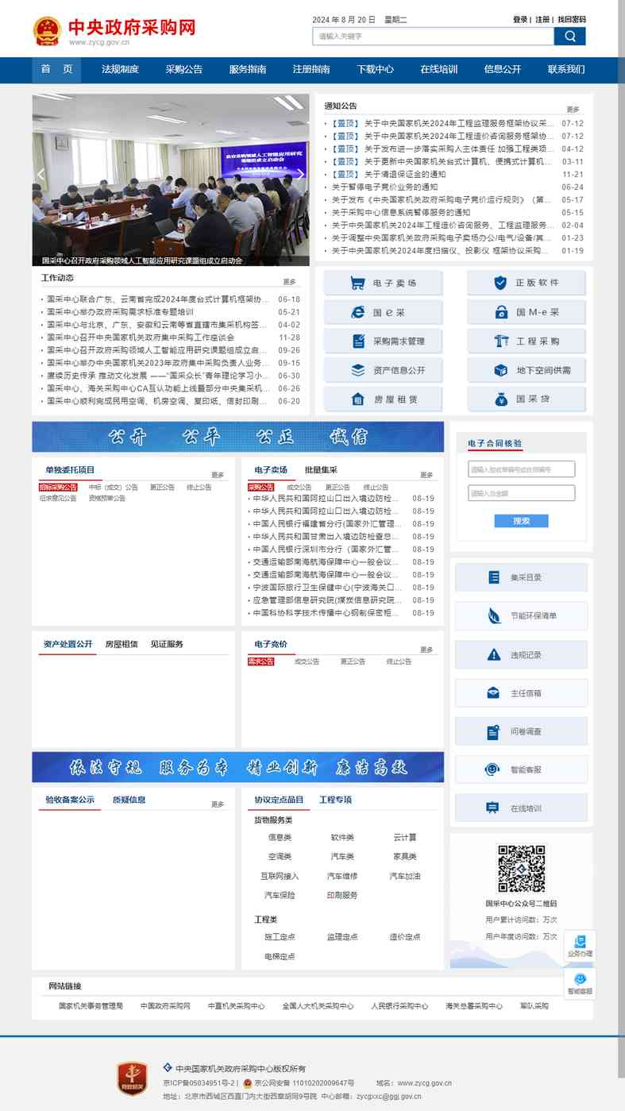Viewport: 625px width, 1111px height.
Task: Open 在线培训 button in right sidebar
Action: (521, 808)
